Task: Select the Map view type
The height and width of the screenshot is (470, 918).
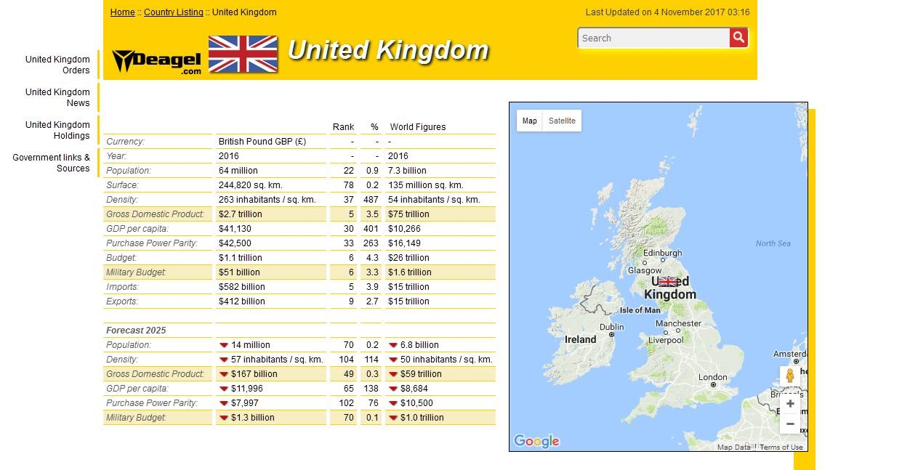Action: click(x=530, y=121)
